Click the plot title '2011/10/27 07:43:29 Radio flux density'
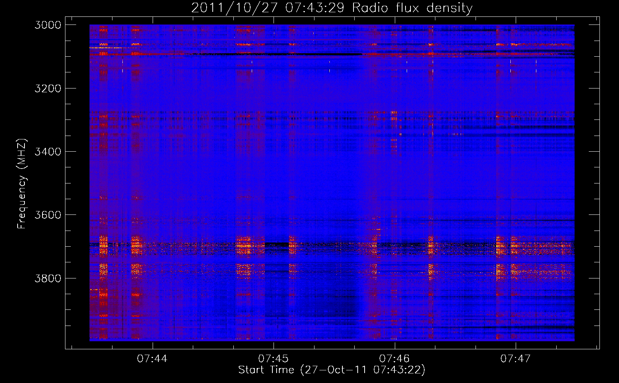The width and height of the screenshot is (619, 383). 332,8
